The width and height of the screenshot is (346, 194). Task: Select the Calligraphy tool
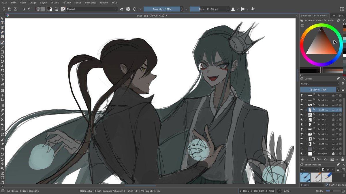pyautogui.click(x=2, y=32)
